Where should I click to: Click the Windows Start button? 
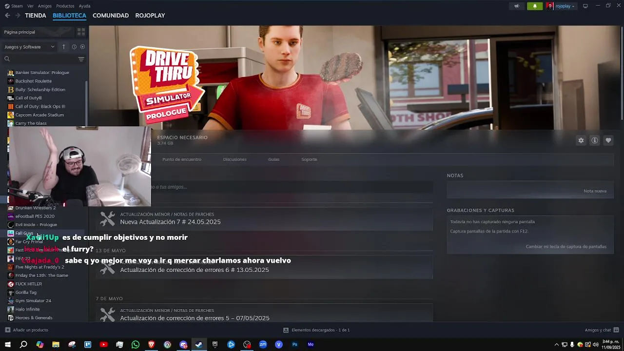pyautogui.click(x=7, y=345)
